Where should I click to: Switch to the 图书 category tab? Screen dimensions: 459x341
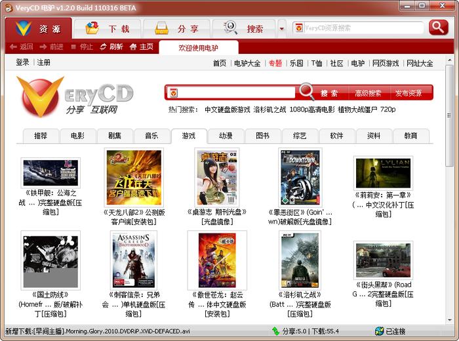262,136
